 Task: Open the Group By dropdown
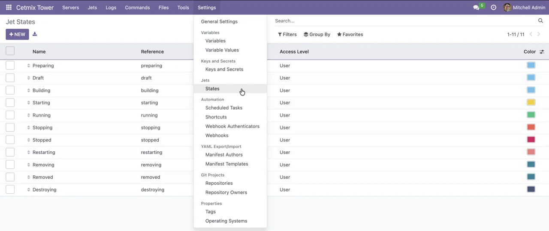click(317, 34)
